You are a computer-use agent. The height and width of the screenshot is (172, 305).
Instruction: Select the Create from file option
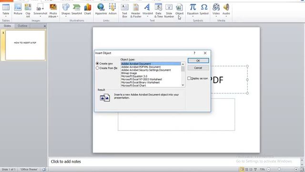coord(97,68)
